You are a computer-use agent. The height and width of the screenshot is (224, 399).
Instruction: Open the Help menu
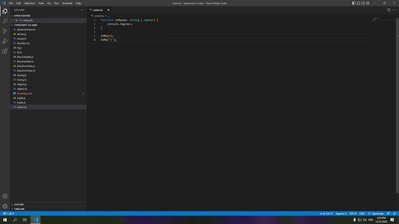tap(78, 3)
